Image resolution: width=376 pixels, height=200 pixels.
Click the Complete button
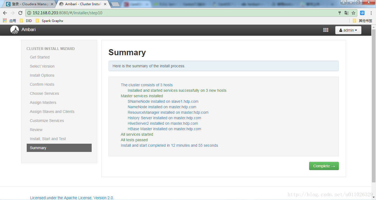(x=324, y=166)
